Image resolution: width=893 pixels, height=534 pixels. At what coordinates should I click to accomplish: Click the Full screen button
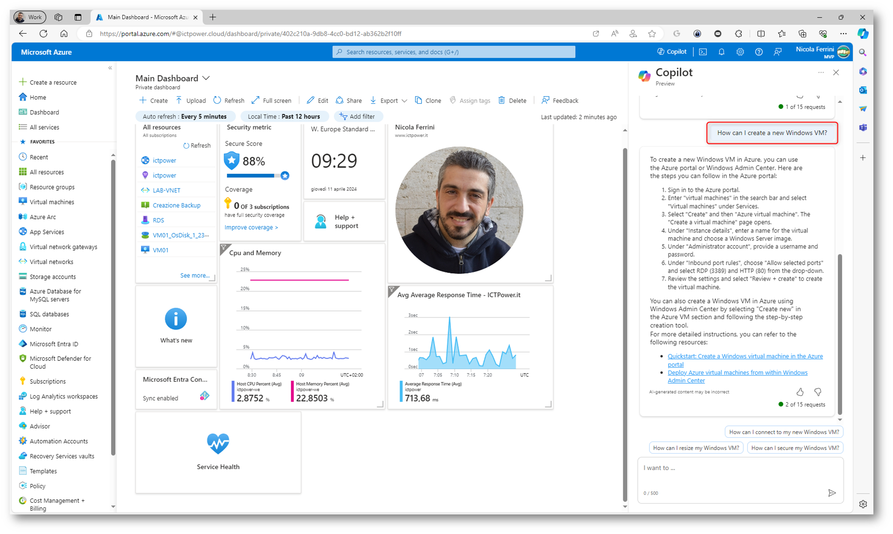(271, 101)
